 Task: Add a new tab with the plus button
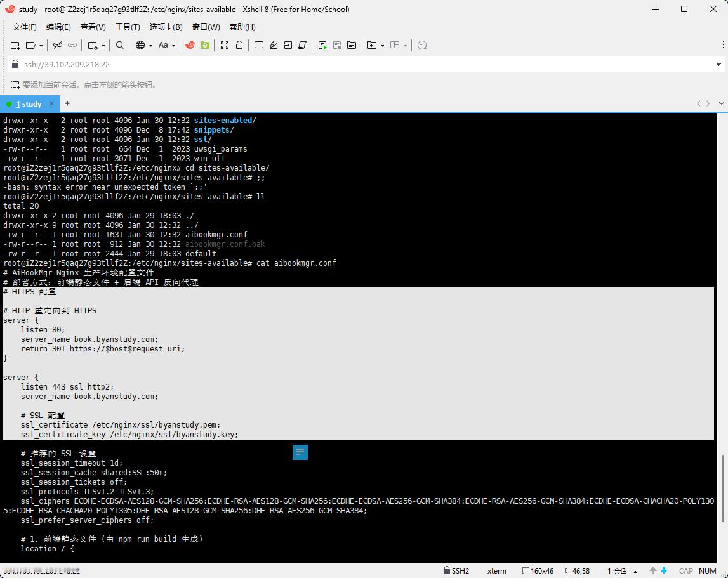tap(67, 103)
